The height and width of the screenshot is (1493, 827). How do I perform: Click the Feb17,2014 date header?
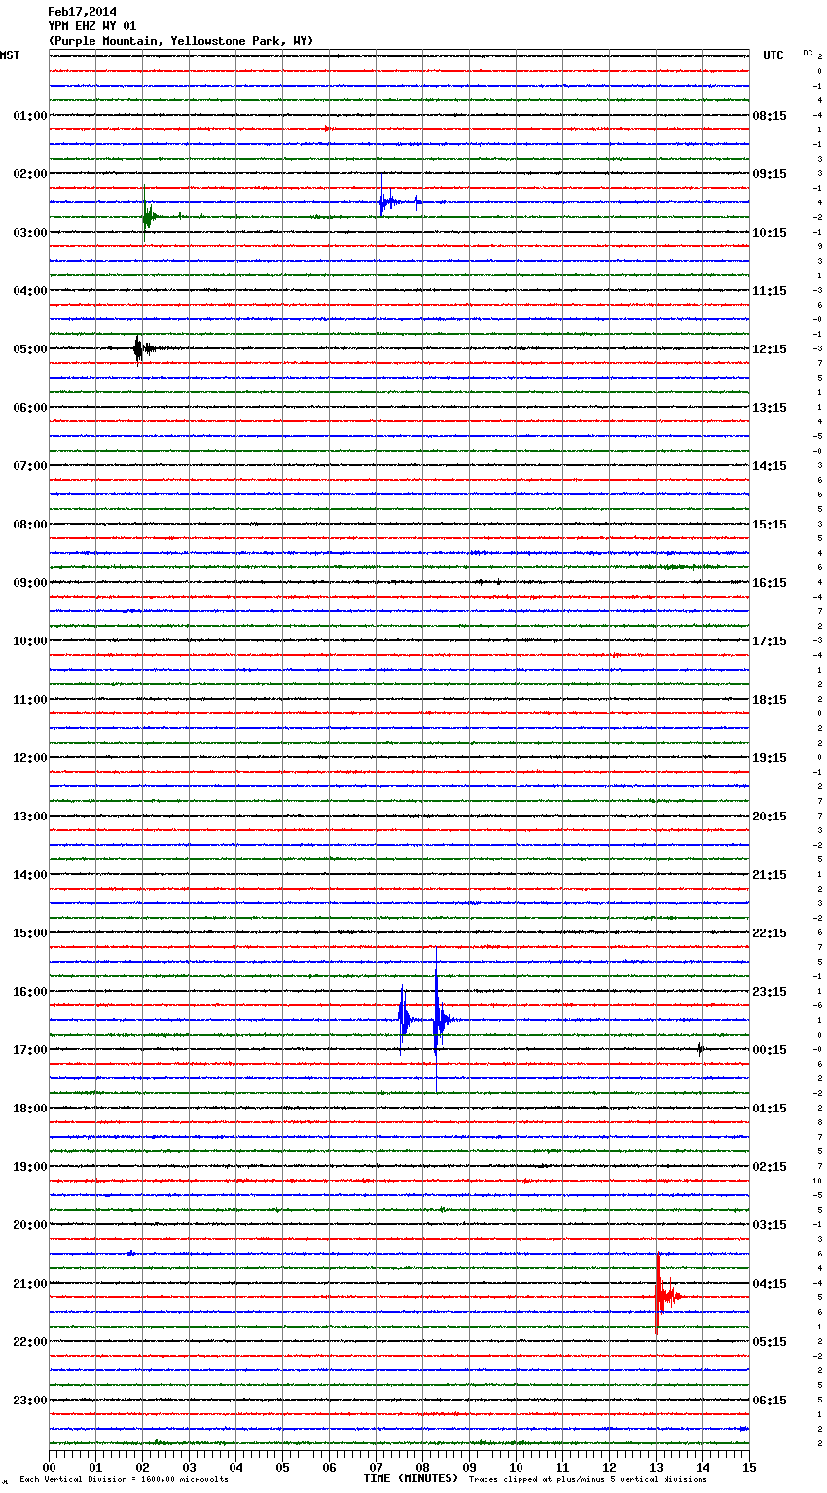pos(82,12)
